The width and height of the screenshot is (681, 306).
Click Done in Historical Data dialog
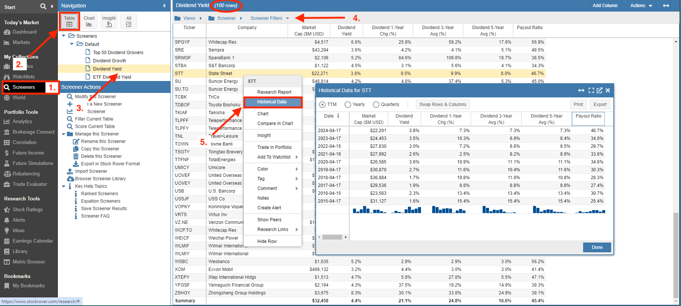pyautogui.click(x=597, y=247)
